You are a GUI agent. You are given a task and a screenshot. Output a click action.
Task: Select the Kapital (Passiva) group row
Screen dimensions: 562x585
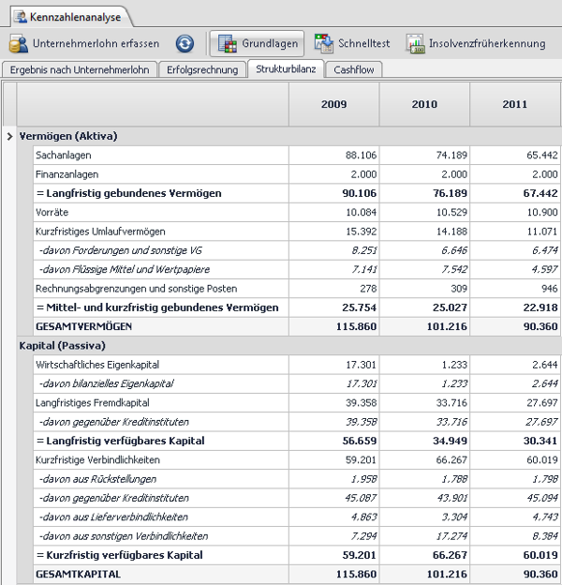(288, 346)
